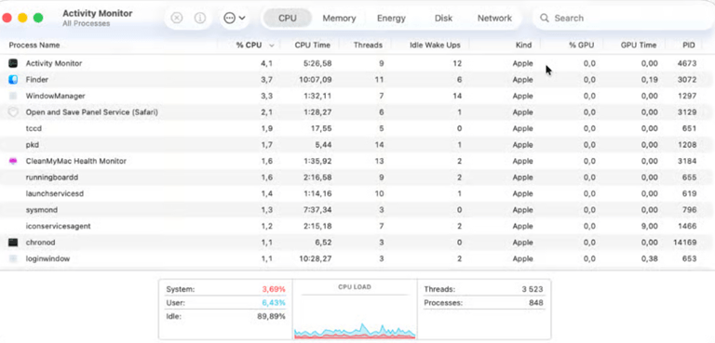Click the WindowManager generic process icon
The width and height of the screenshot is (715, 343).
pyautogui.click(x=13, y=96)
